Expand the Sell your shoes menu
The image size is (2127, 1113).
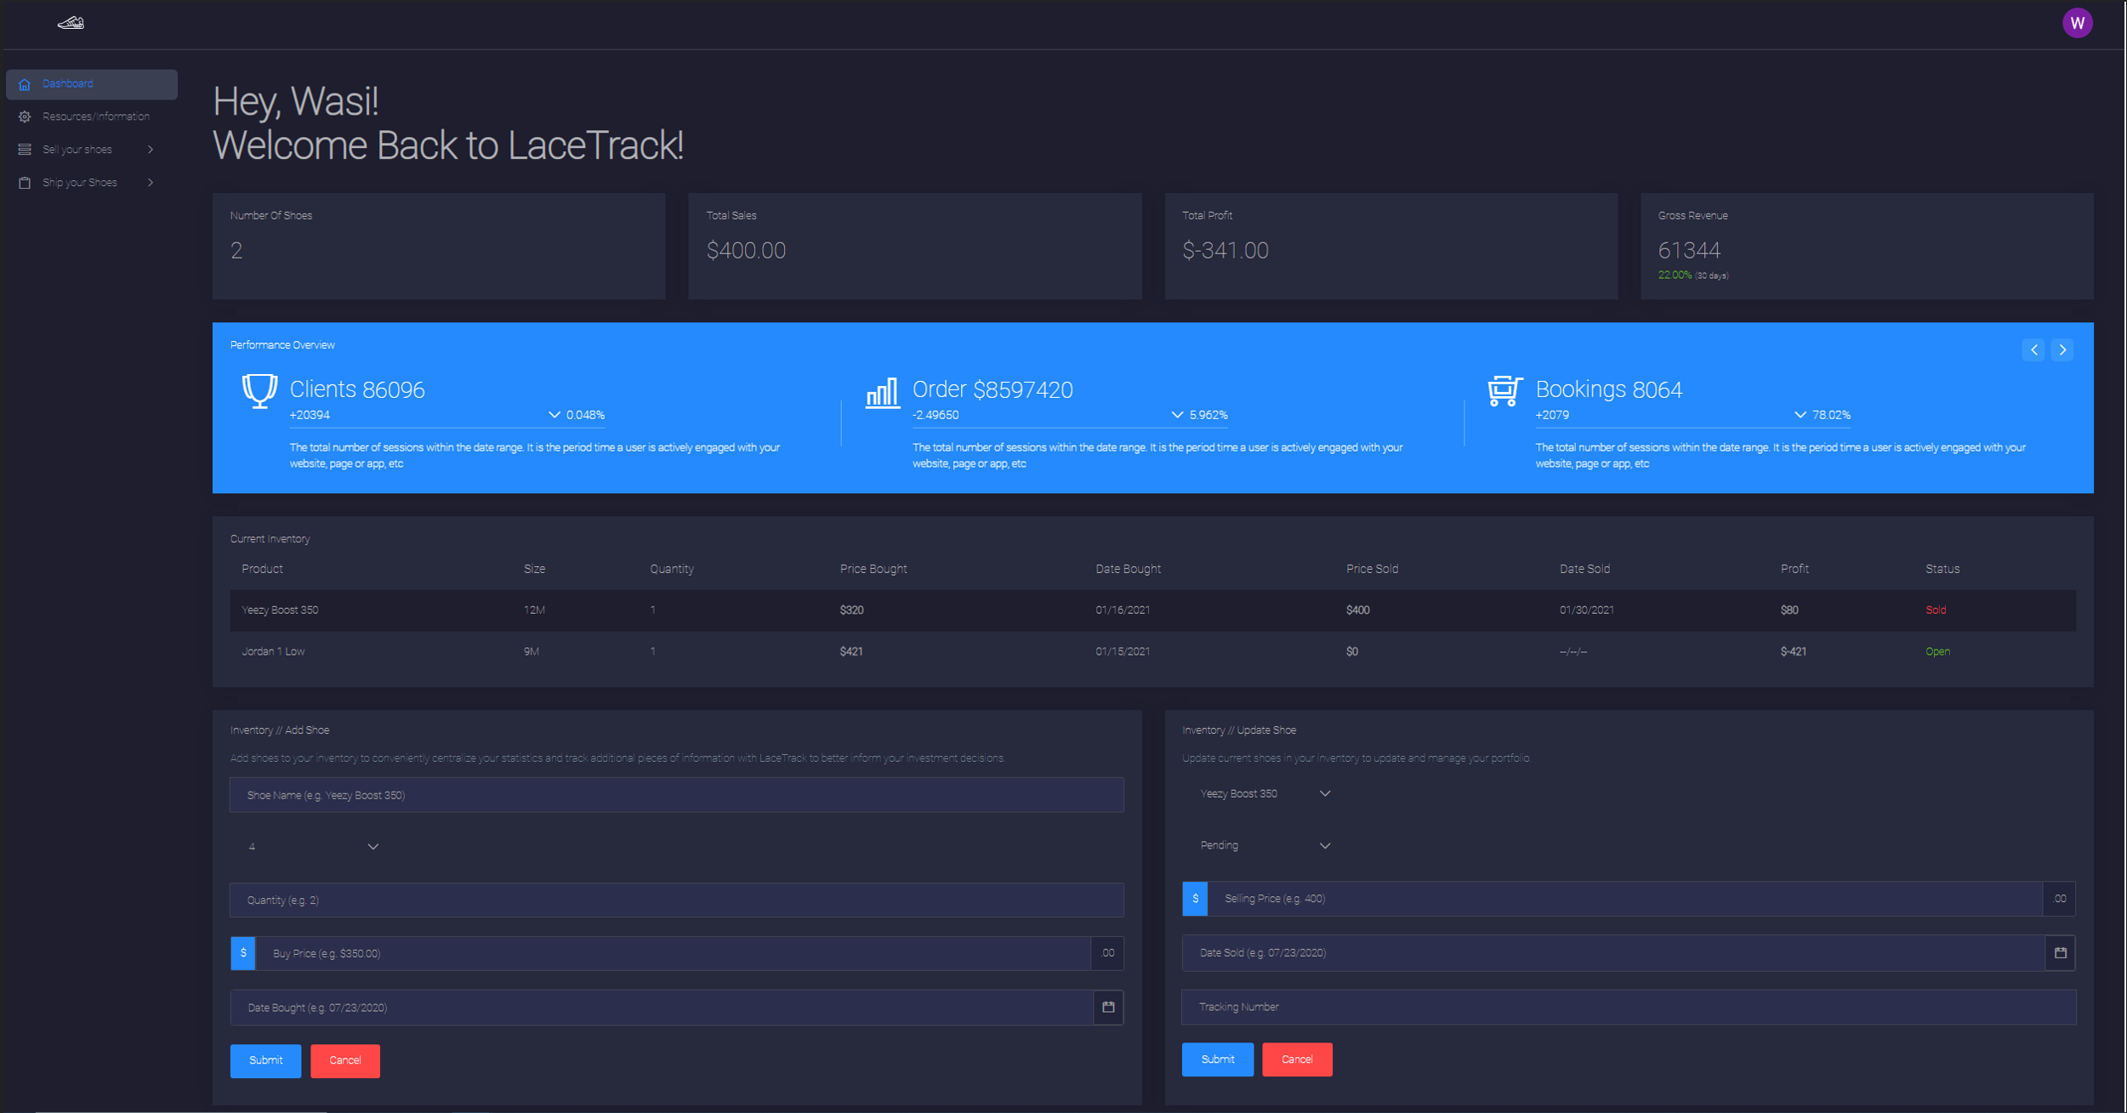pos(85,150)
